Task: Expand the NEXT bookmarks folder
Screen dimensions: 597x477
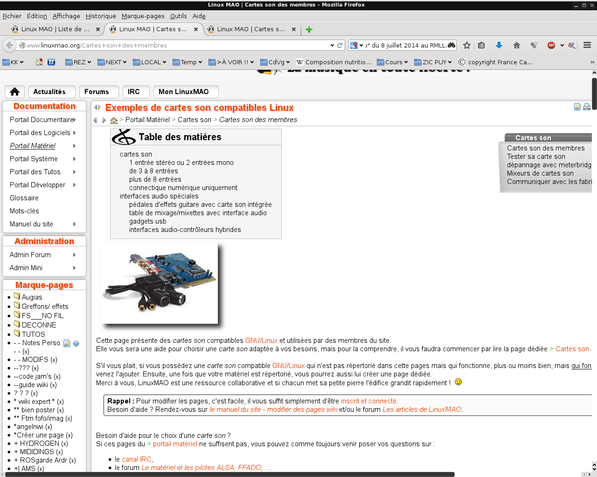Action: [x=112, y=62]
